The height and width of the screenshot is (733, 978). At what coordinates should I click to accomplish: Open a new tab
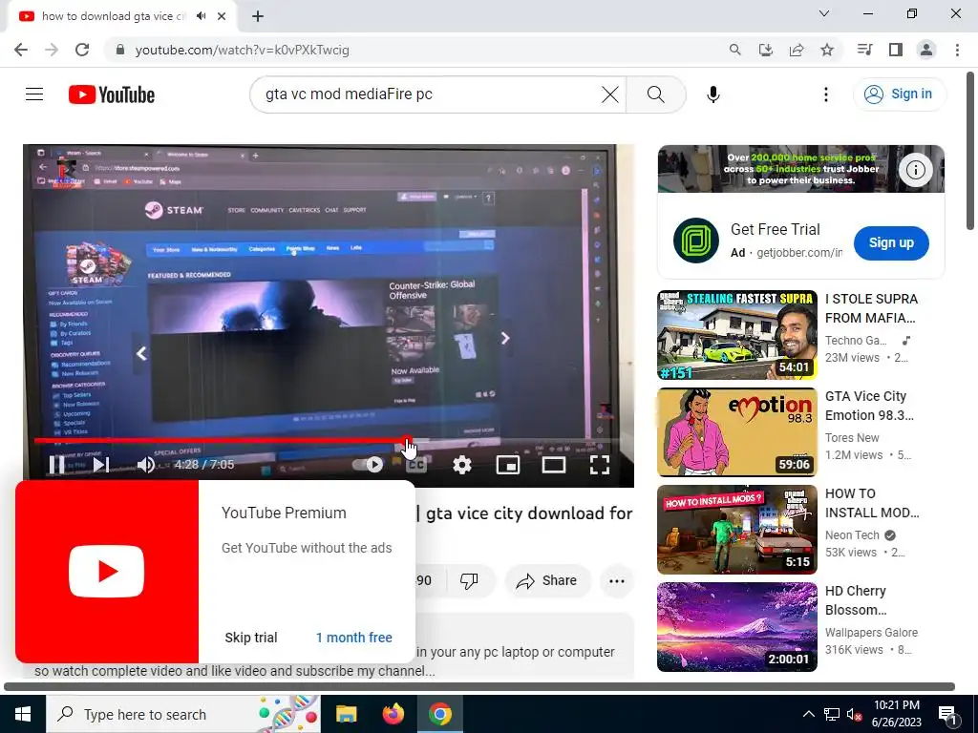point(258,16)
